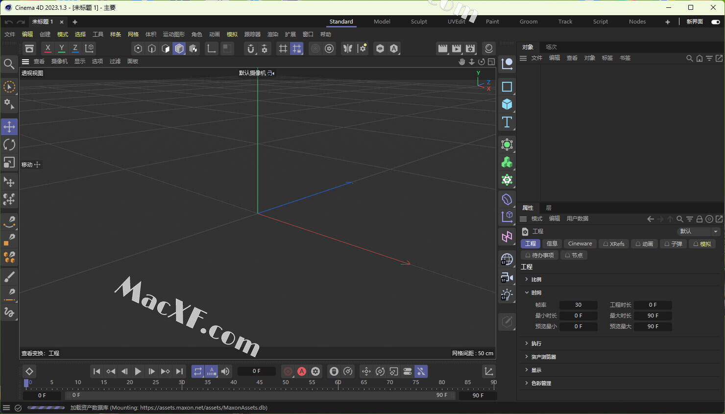725x414 pixels.
Task: Open the 默认 dropdown in attributes
Action: click(699, 231)
